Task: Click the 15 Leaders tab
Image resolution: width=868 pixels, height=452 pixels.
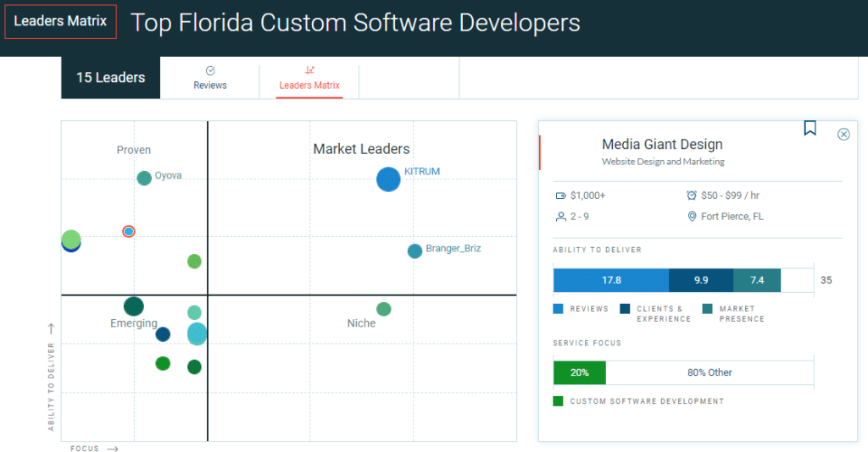Action: point(111,77)
